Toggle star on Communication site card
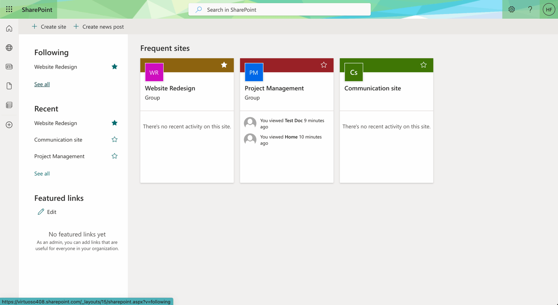The width and height of the screenshot is (558, 305). point(423,65)
